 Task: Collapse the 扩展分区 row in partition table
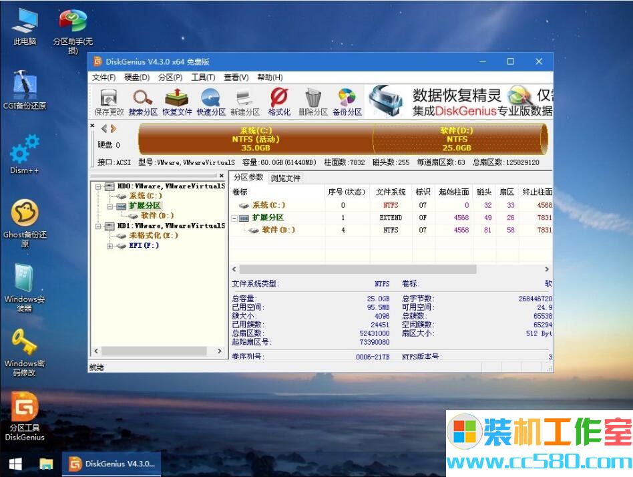pos(234,218)
